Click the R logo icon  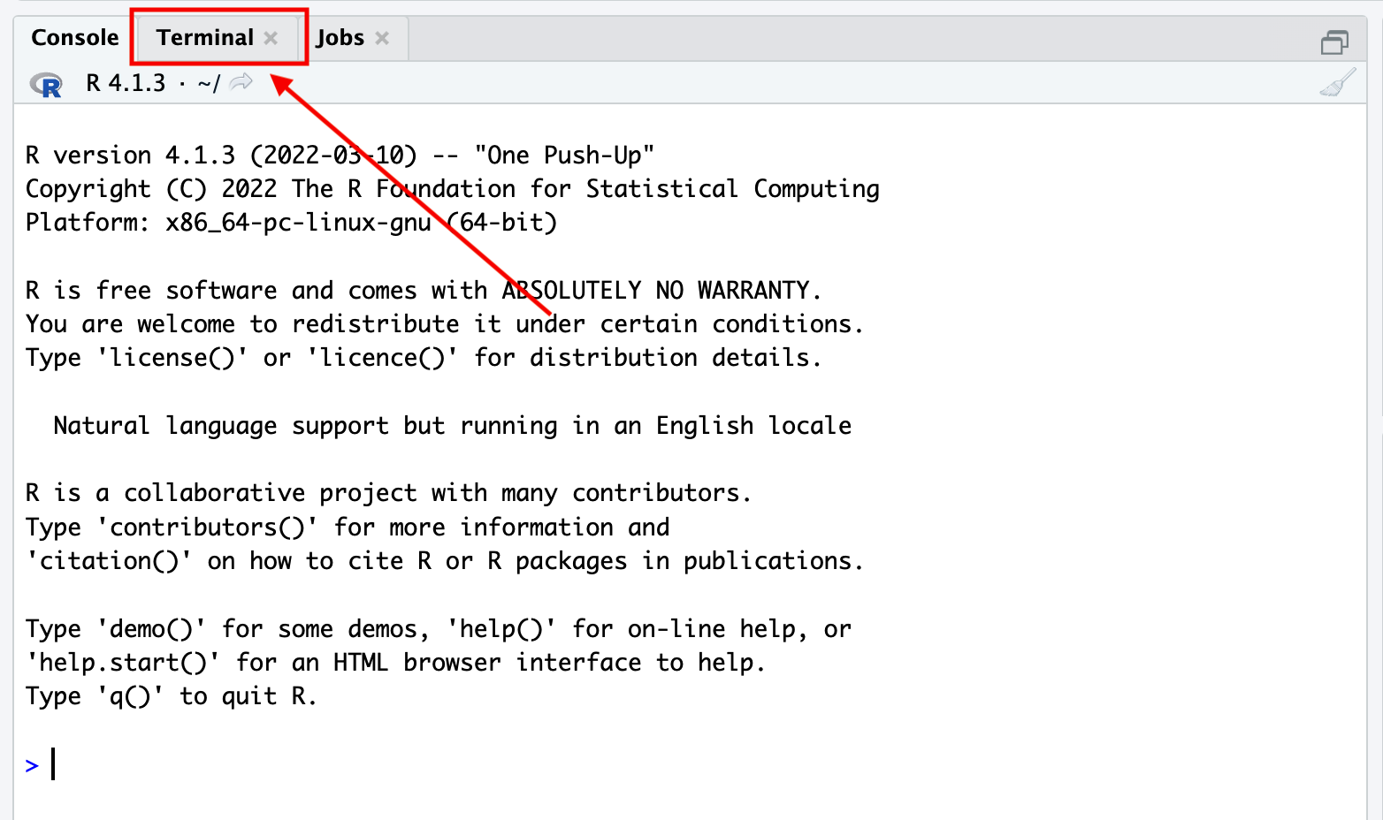click(x=46, y=84)
